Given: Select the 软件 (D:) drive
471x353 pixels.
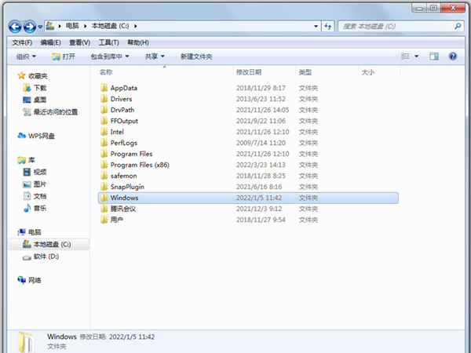Looking at the screenshot, I should 45,257.
